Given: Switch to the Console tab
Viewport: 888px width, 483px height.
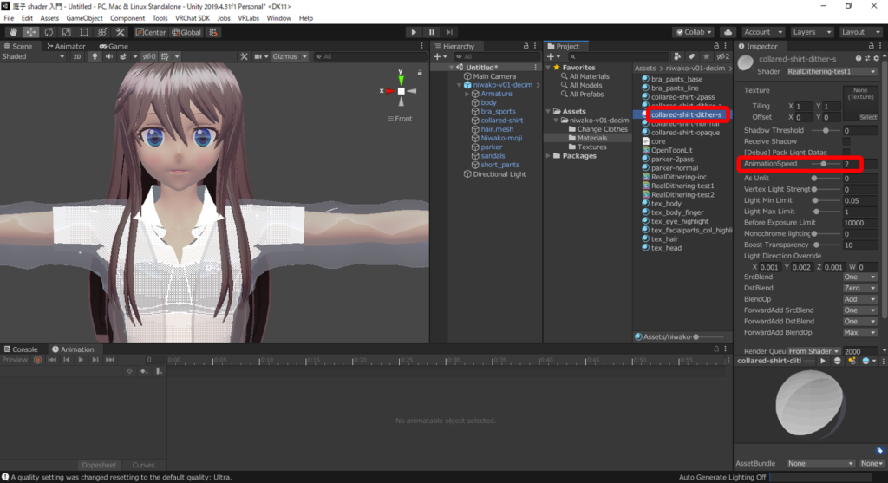Looking at the screenshot, I should (20, 349).
